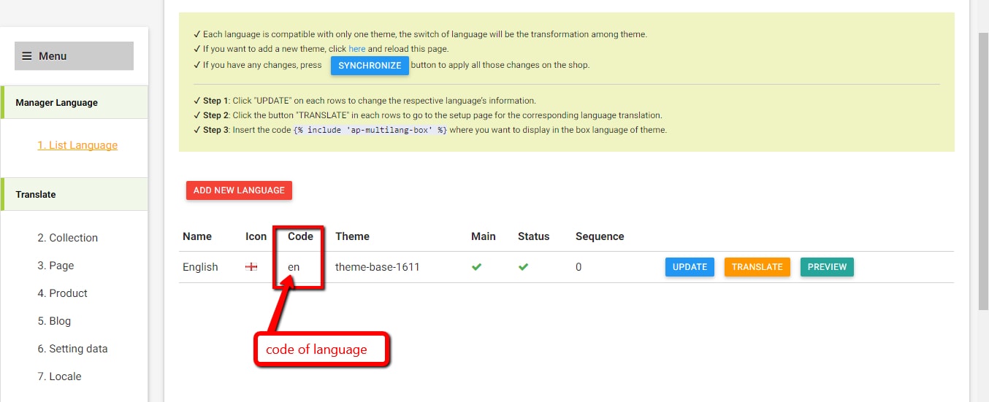Screen dimensions: 989x402
Task: Click the page vertical scrollbar
Action: [983, 171]
